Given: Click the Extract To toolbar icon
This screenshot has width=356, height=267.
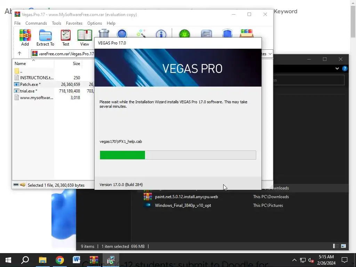Looking at the screenshot, I should 45,38.
